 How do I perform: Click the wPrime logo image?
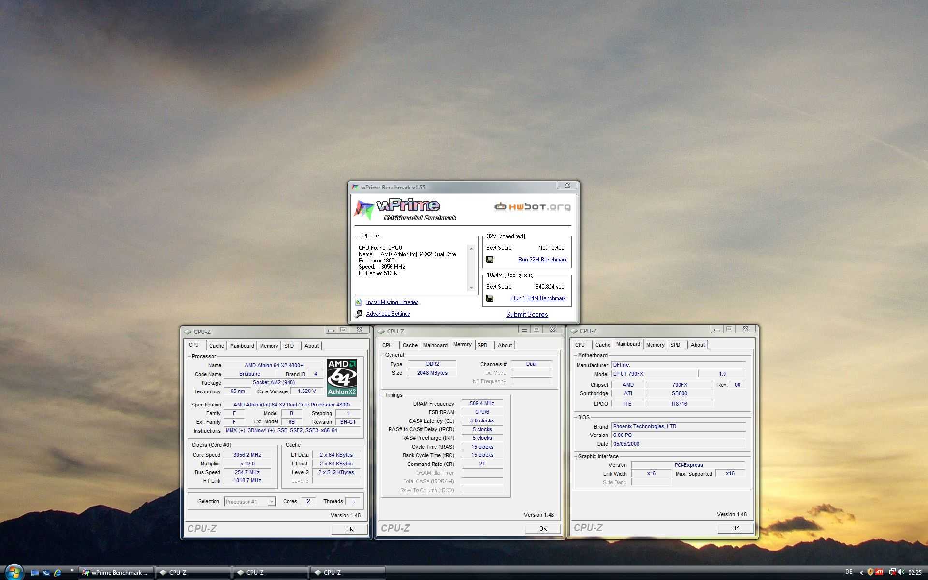pos(405,209)
